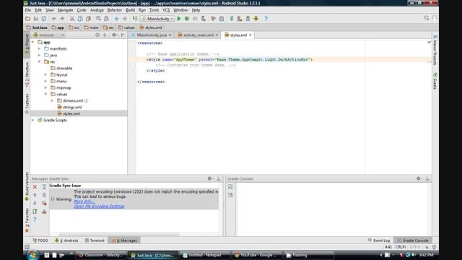Click the Undo arrow in the toolbar

coord(54,19)
